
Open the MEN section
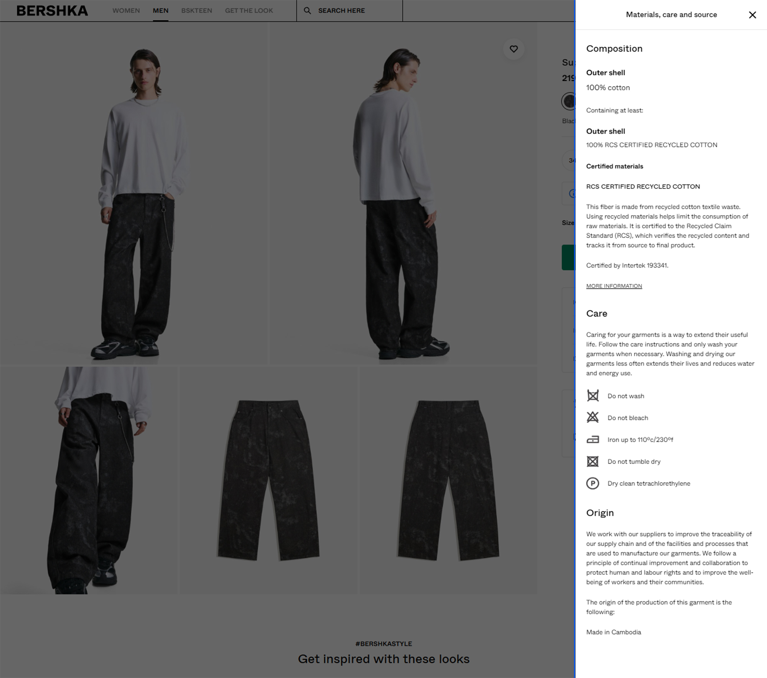[161, 11]
